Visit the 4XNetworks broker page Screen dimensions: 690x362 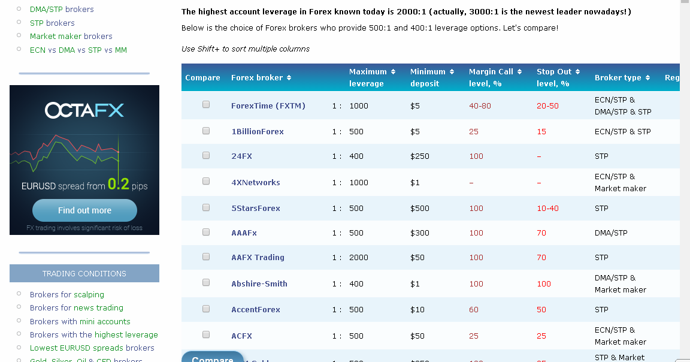point(256,182)
